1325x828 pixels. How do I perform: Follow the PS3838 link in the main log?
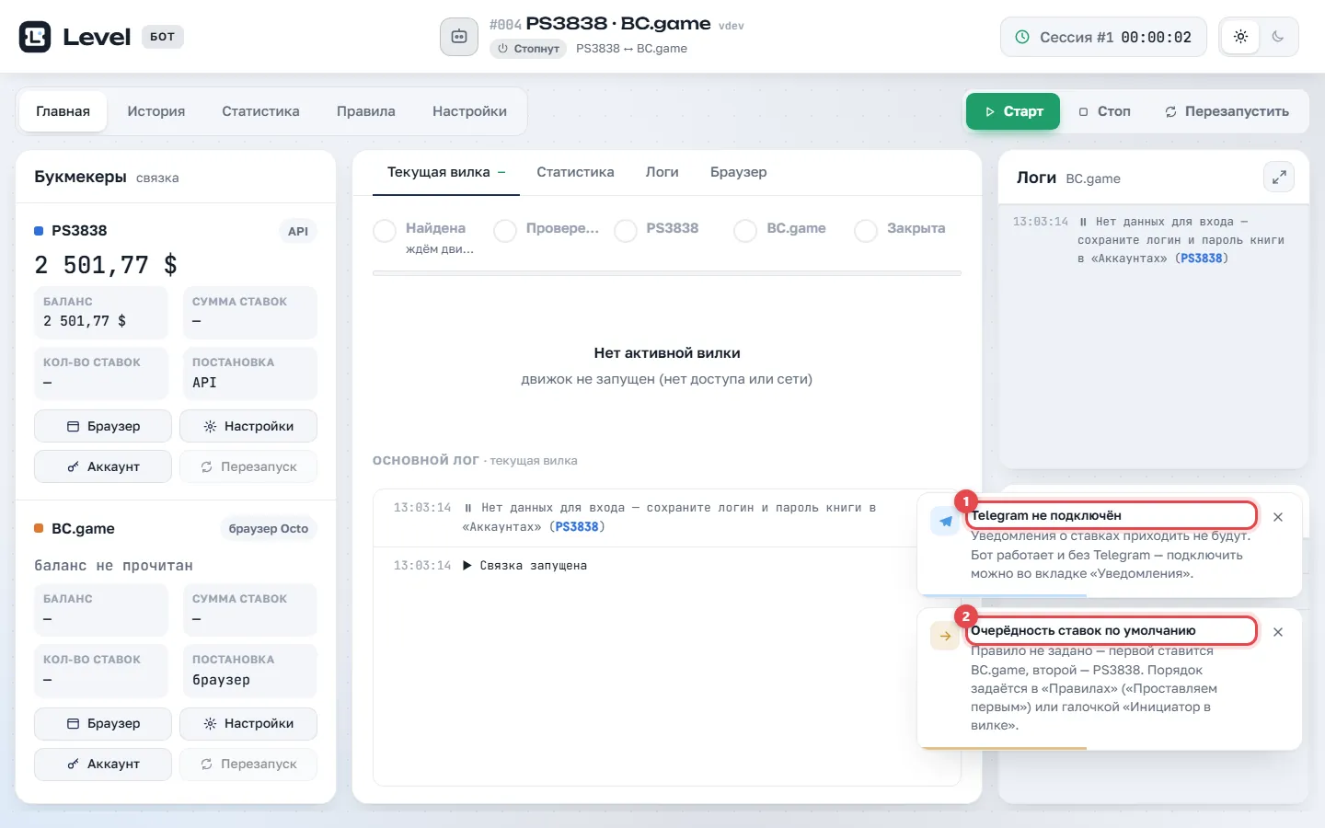(x=578, y=527)
